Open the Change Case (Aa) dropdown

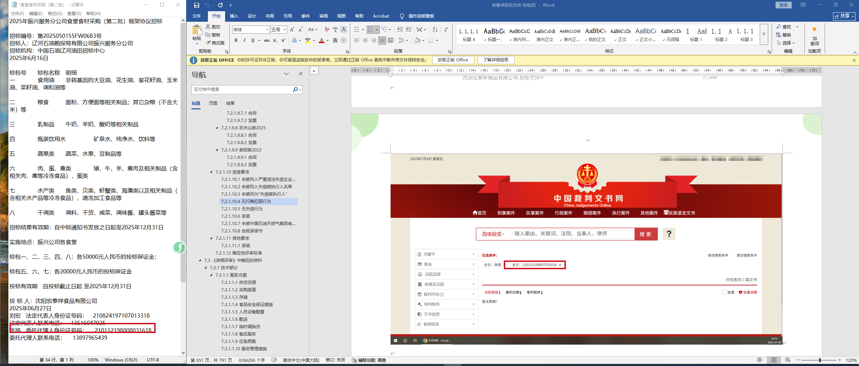coord(313,30)
